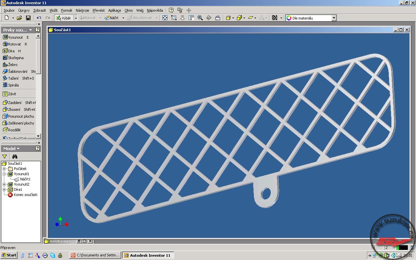
Task: Expand the Počátek folder node
Action: [4, 169]
